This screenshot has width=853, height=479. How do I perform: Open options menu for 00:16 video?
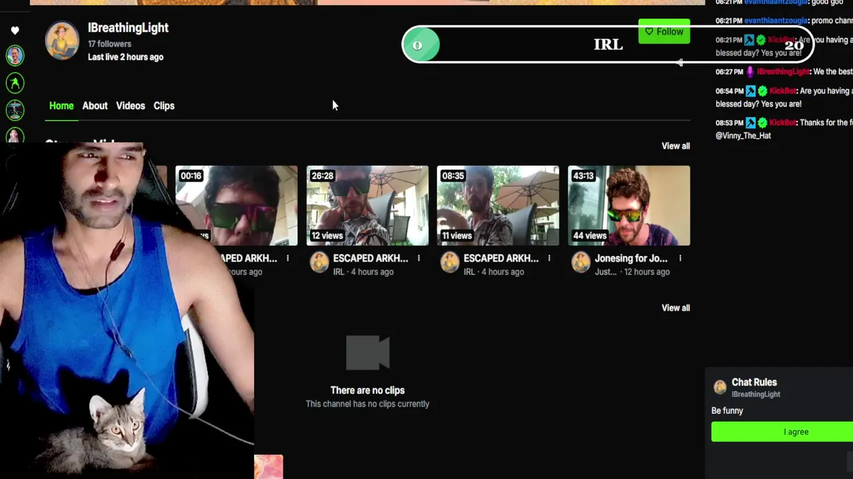click(288, 258)
